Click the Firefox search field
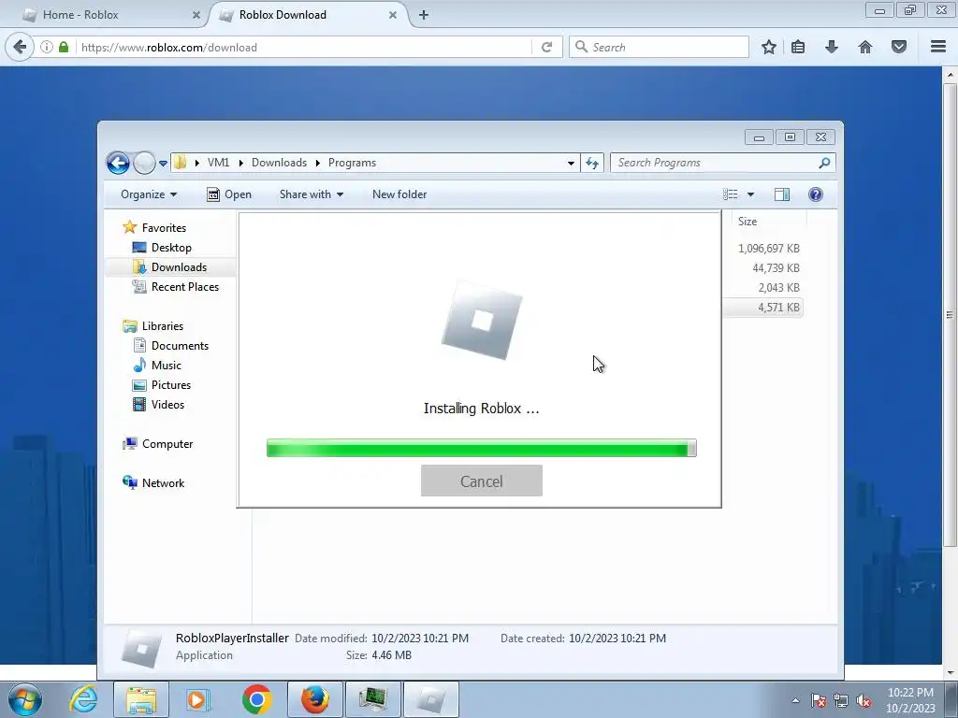The image size is (958, 718). [659, 47]
